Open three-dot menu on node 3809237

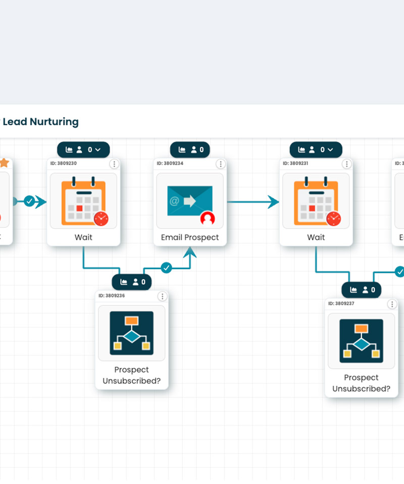[392, 304]
